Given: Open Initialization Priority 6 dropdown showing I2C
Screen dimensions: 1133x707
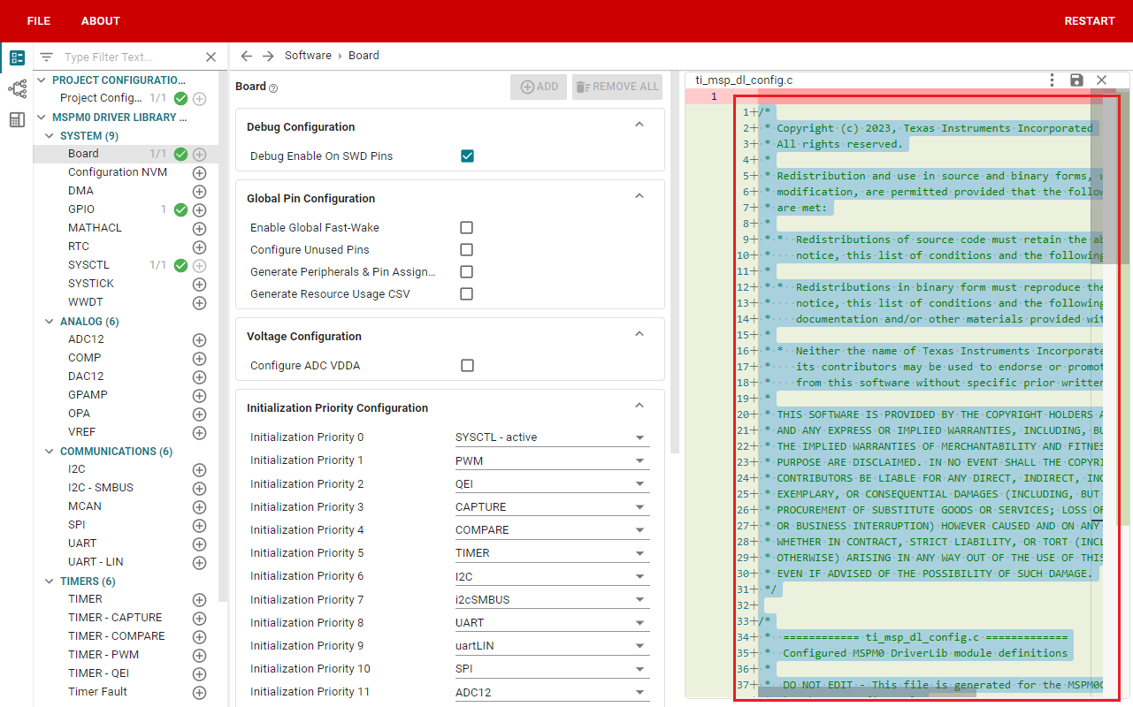Looking at the screenshot, I should pos(552,576).
